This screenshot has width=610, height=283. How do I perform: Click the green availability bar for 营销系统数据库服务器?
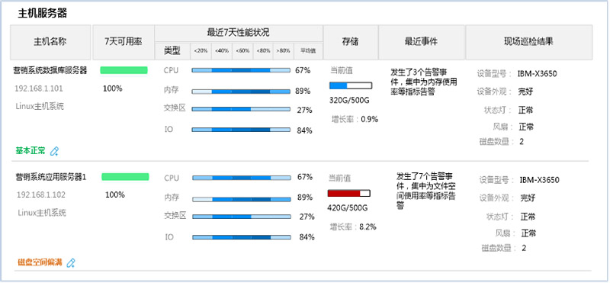point(124,70)
